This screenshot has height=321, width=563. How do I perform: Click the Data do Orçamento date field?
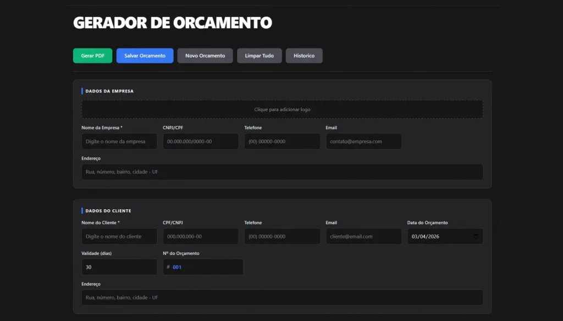coord(445,236)
